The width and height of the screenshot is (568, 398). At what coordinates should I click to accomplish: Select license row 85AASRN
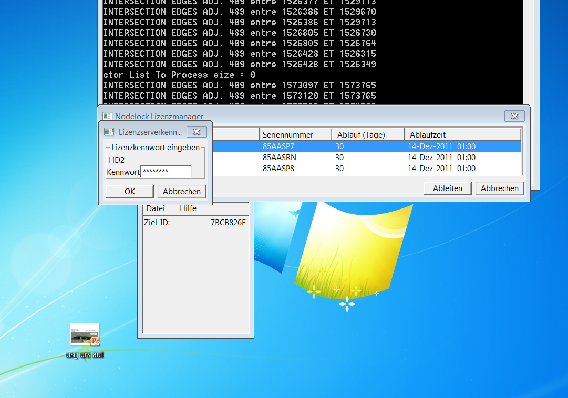click(x=367, y=158)
